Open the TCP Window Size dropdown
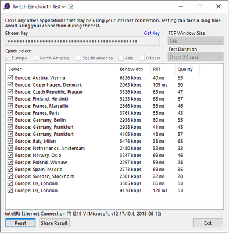 196,41
